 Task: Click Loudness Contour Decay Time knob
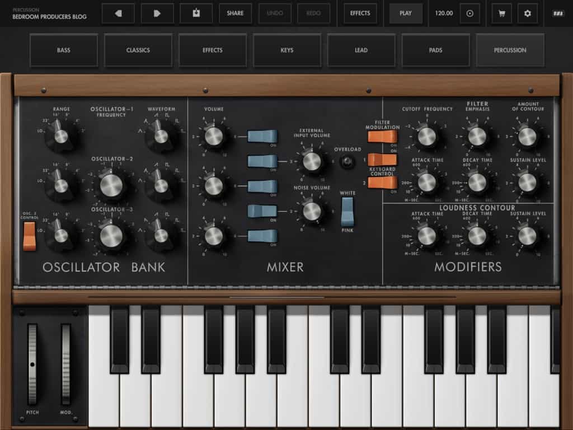[477, 236]
